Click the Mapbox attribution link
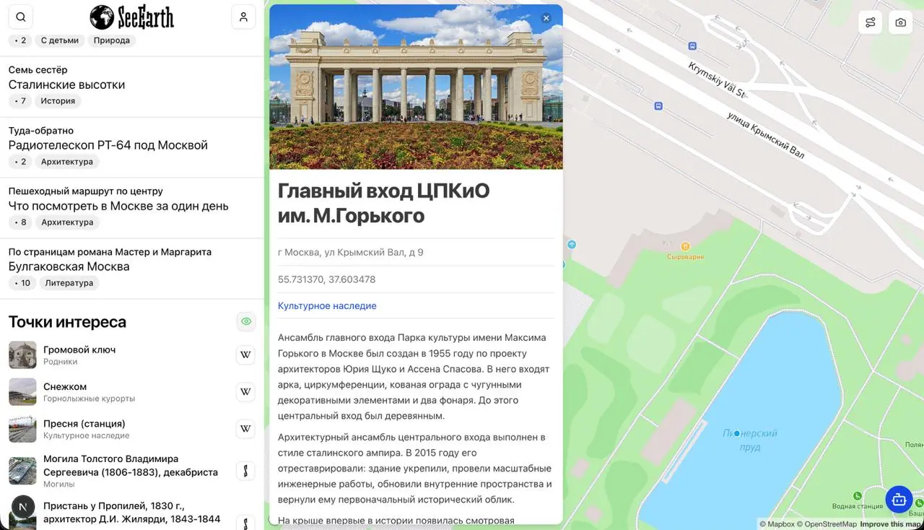Image resolution: width=924 pixels, height=530 pixels. point(777,524)
